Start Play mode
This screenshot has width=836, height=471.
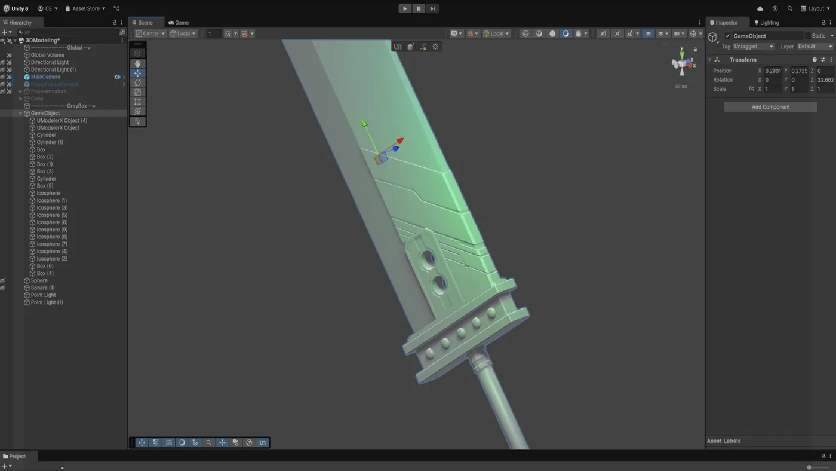(x=405, y=8)
